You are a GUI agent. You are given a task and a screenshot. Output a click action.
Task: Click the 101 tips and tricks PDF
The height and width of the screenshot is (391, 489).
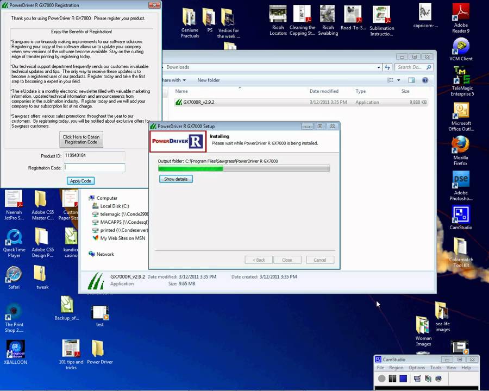tap(71, 355)
